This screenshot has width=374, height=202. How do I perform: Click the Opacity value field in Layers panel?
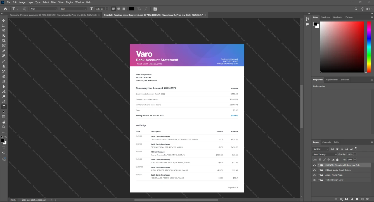[350, 154]
